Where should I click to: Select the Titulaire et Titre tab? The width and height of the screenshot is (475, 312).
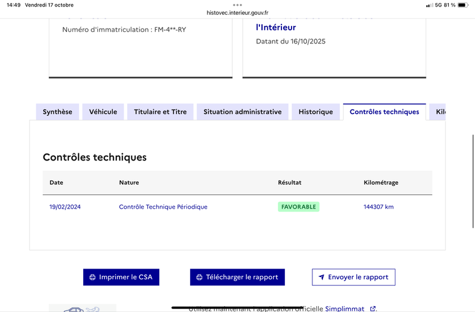point(160,112)
